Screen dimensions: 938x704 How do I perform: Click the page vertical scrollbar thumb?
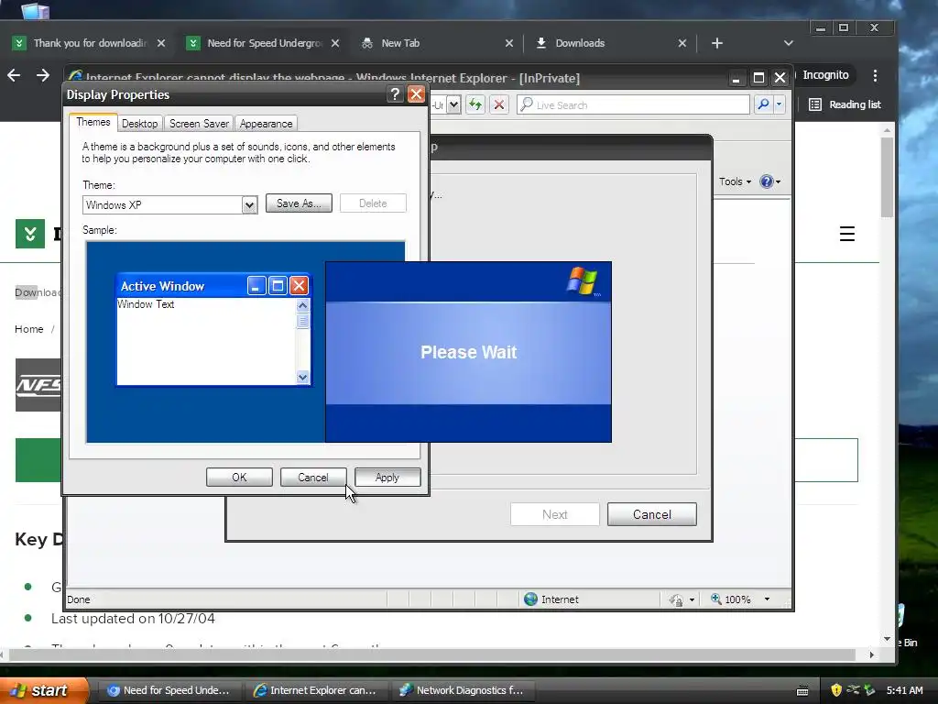[x=887, y=177]
